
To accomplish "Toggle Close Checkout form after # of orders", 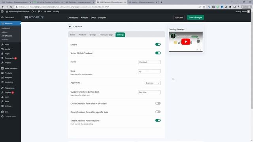I will [158, 103].
